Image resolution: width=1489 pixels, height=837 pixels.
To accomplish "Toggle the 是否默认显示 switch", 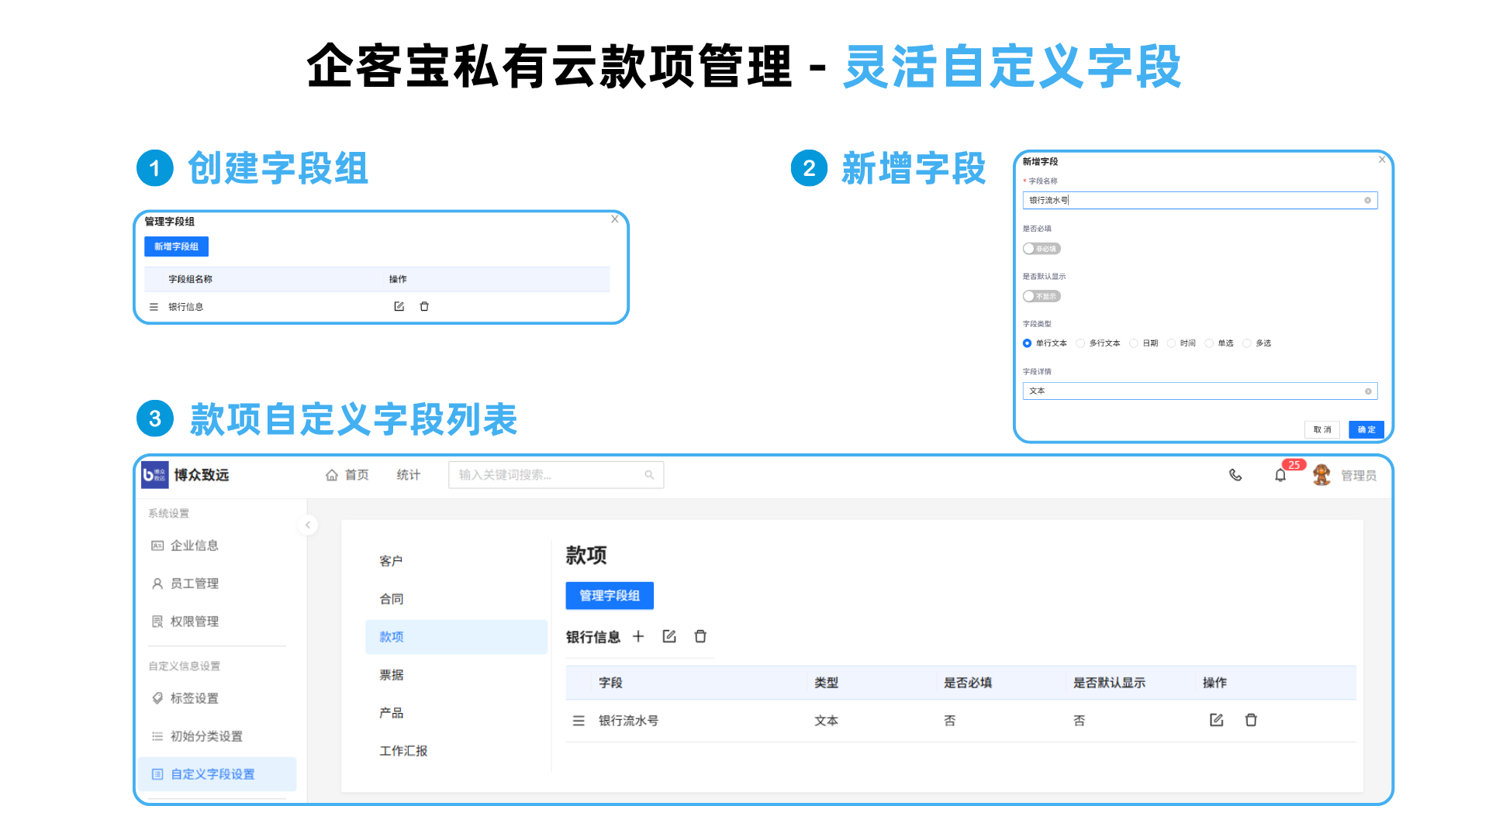I will [1041, 296].
